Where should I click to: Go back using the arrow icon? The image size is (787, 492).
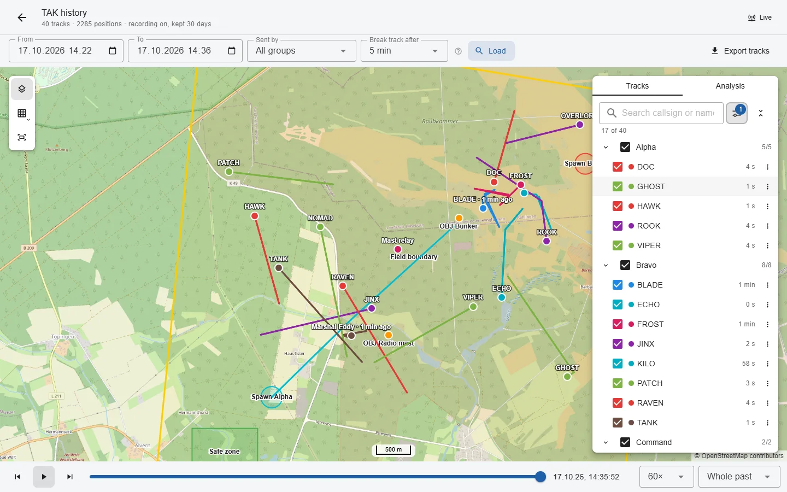click(22, 17)
